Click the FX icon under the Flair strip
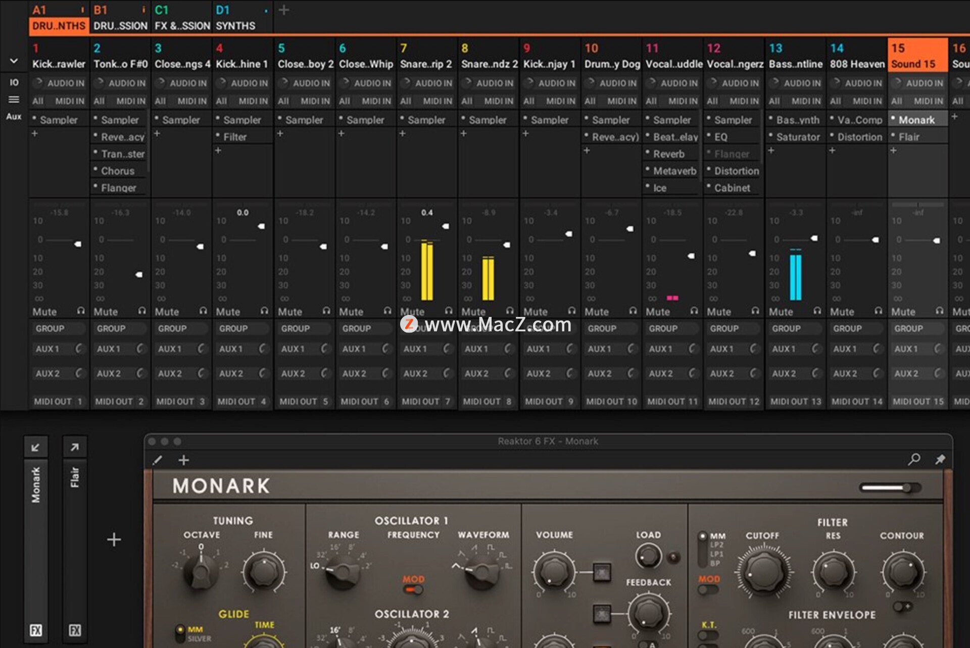 pyautogui.click(x=75, y=630)
